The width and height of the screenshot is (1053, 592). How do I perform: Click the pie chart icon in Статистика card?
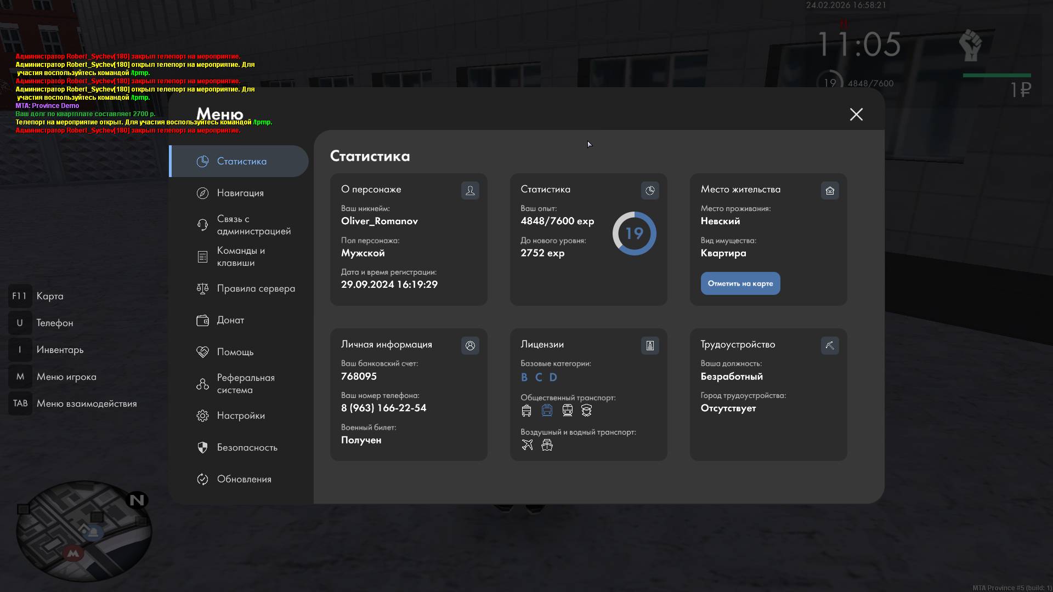[x=650, y=190]
